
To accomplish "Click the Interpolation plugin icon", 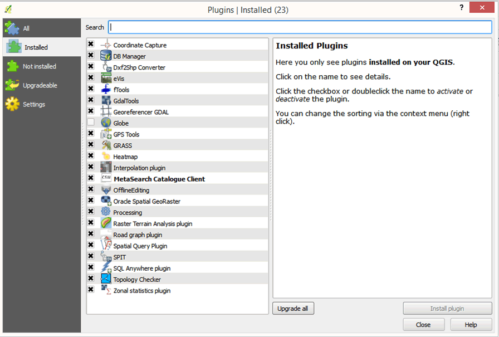I will coord(106,168).
